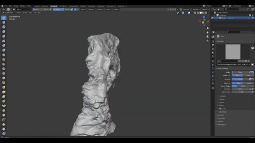Switch to the Shading workspace tab
The width and height of the screenshot is (255, 143).
click(83, 6)
